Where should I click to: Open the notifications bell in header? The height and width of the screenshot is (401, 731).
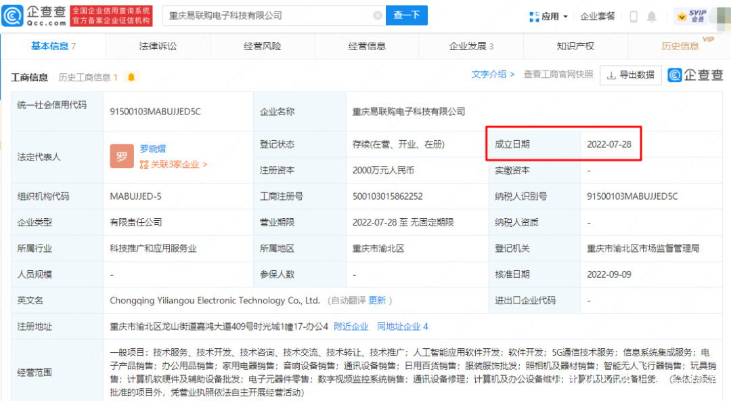click(x=651, y=17)
